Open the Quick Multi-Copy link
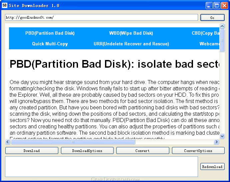The height and width of the screenshot is (182, 230). [50, 44]
